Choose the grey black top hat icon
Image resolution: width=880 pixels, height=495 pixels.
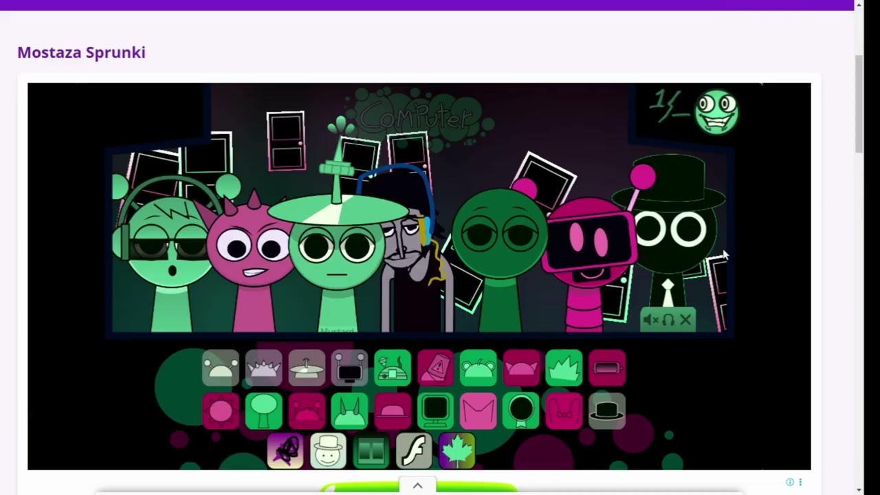[x=607, y=411]
